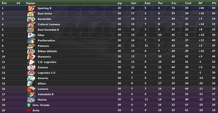Viewport: 218px width, 113px height.
Task: Click the Barakaldo club crest
Action: point(32,19)
